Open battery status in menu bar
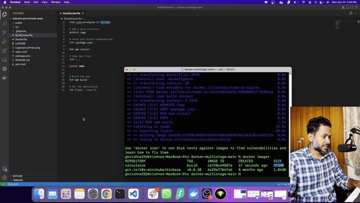360x203 pixels. tap(296, 2)
